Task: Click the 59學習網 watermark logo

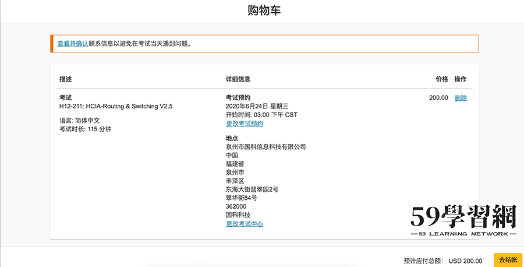Action: [463, 221]
